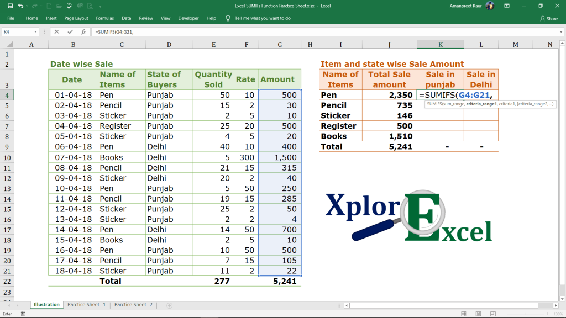Undo the last action
The image size is (566, 318).
[20, 6]
